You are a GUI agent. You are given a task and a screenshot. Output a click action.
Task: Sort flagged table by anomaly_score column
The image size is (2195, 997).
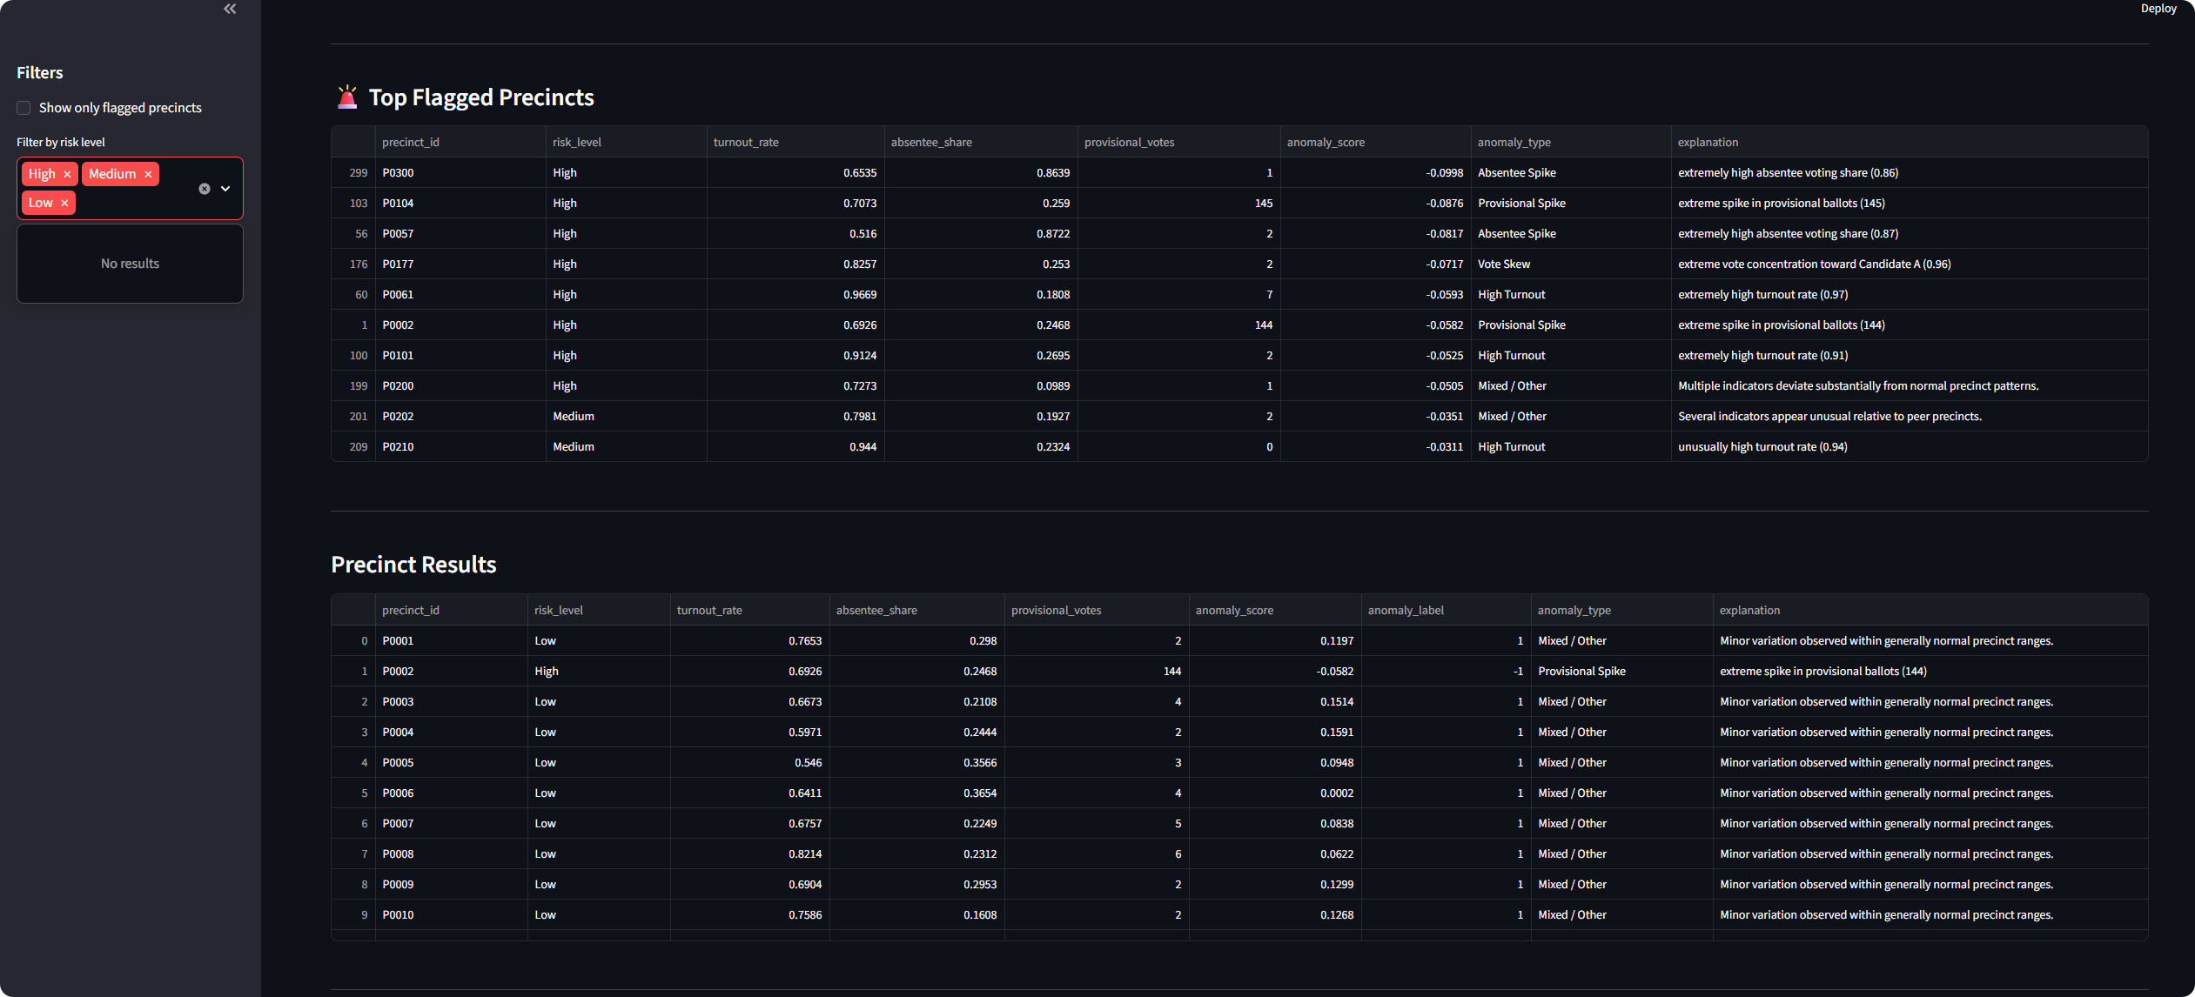pos(1325,142)
